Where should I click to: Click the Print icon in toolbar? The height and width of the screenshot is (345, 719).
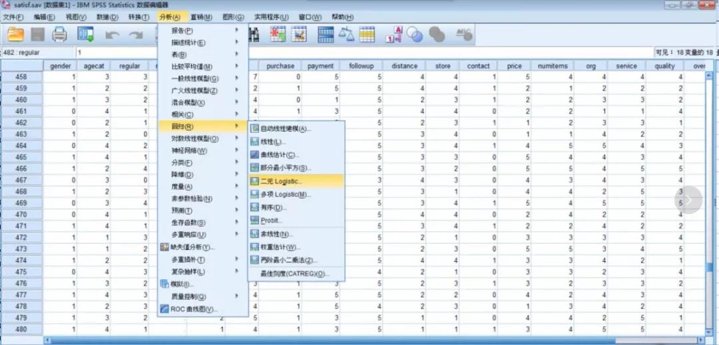pyautogui.click(x=60, y=35)
